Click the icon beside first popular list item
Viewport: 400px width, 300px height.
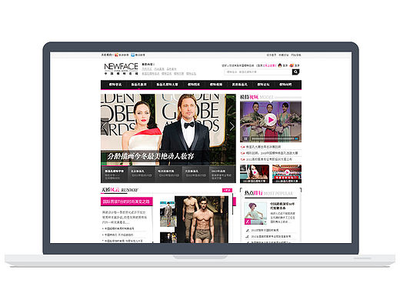[248, 230]
